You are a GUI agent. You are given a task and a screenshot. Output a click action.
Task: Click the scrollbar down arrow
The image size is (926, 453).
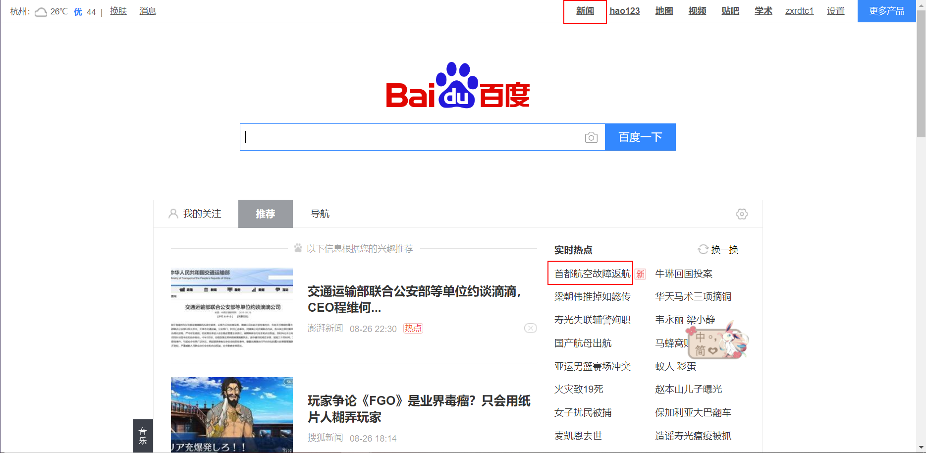click(921, 448)
